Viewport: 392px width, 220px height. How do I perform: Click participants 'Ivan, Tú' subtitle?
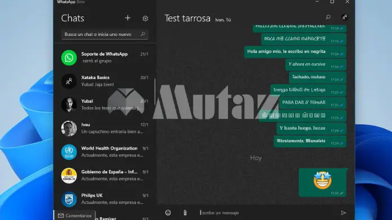click(x=223, y=20)
